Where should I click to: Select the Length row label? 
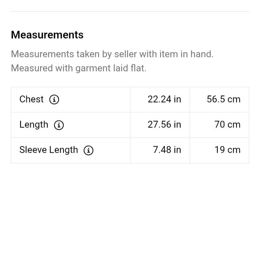(34, 125)
